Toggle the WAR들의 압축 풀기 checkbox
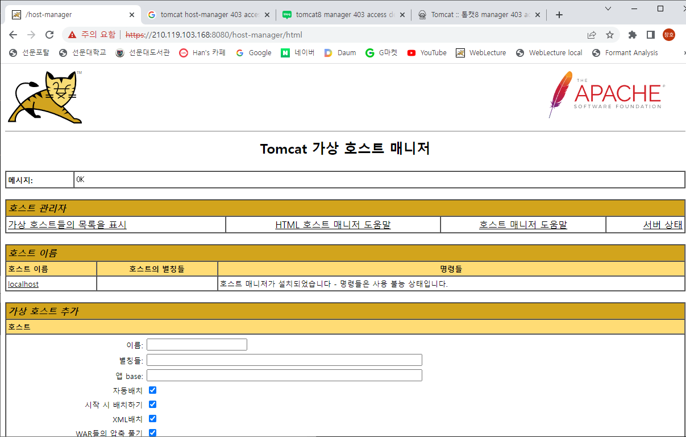Viewport: 686px width, 437px height. tap(152, 432)
